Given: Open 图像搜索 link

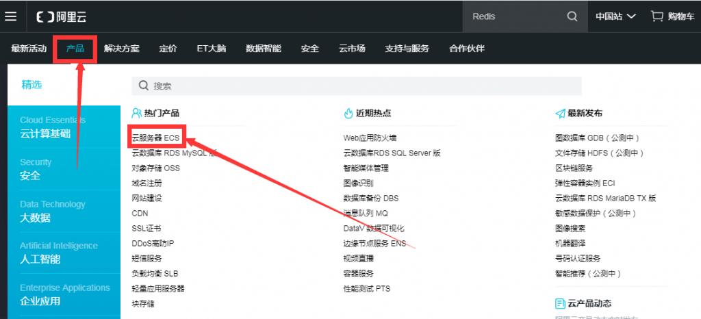Looking at the screenshot, I should [570, 229].
